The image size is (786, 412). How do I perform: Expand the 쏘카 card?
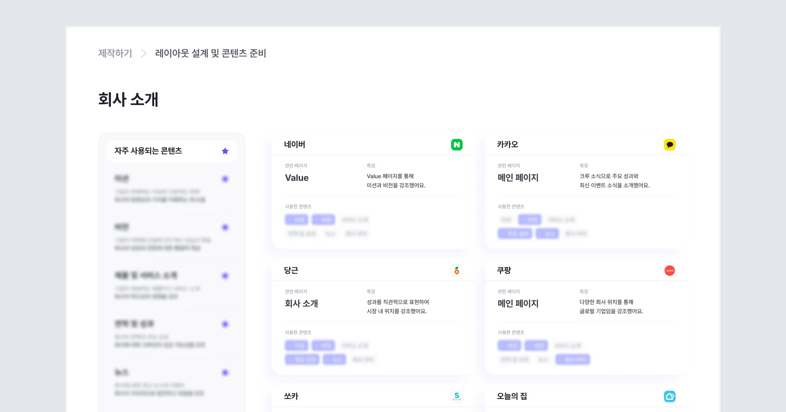(x=371, y=396)
